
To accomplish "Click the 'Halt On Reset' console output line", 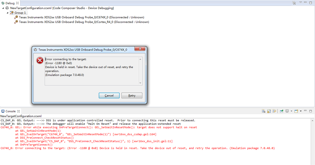I will click(x=91, y=124).
